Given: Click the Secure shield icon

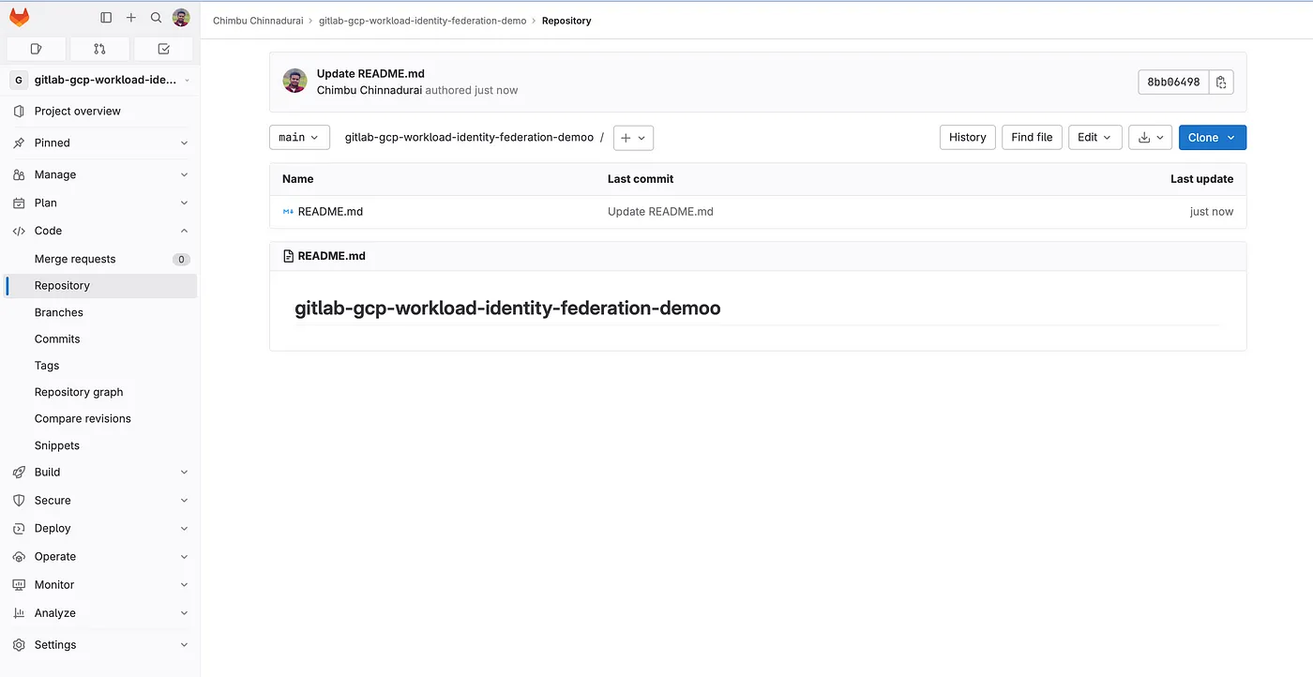Looking at the screenshot, I should click(x=19, y=500).
